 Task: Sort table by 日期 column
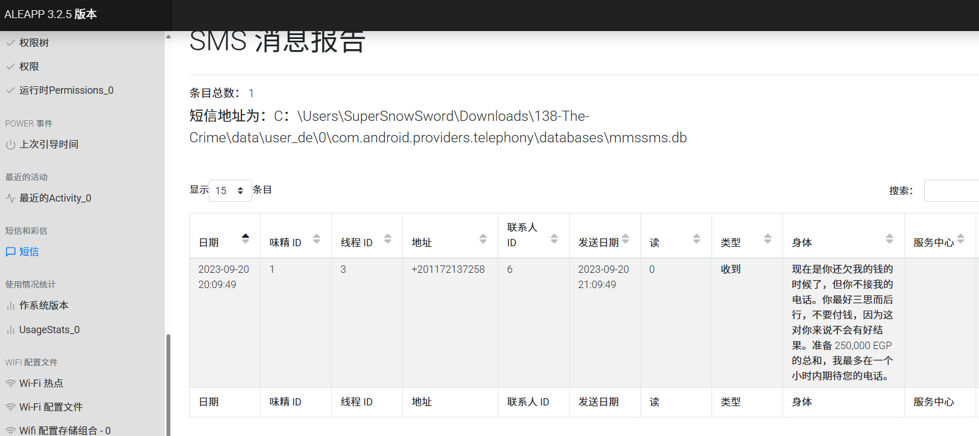pos(225,236)
